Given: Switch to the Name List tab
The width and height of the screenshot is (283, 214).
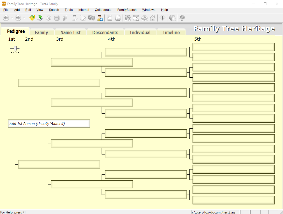Looking at the screenshot, I should (70, 32).
